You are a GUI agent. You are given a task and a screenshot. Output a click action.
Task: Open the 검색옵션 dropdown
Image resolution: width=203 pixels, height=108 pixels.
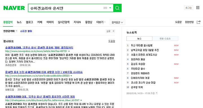click(117, 22)
